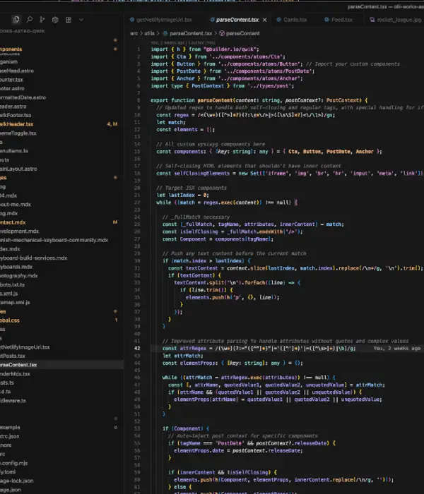
Task: Click 'utils' in the breadcrumb
Action: pos(150,33)
